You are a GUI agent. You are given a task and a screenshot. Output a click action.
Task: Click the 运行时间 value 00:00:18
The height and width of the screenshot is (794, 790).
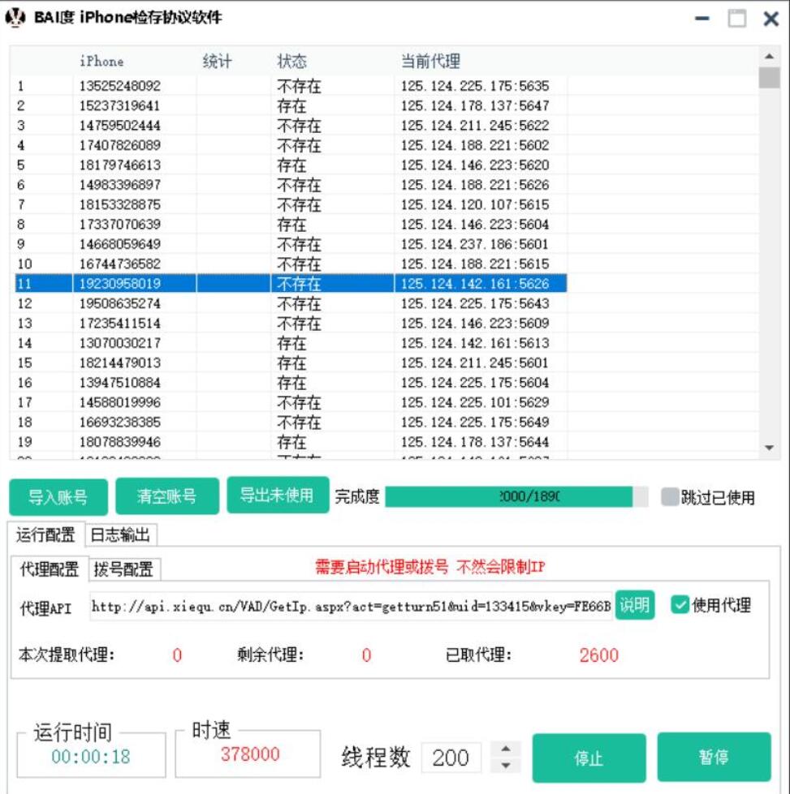[x=91, y=757]
